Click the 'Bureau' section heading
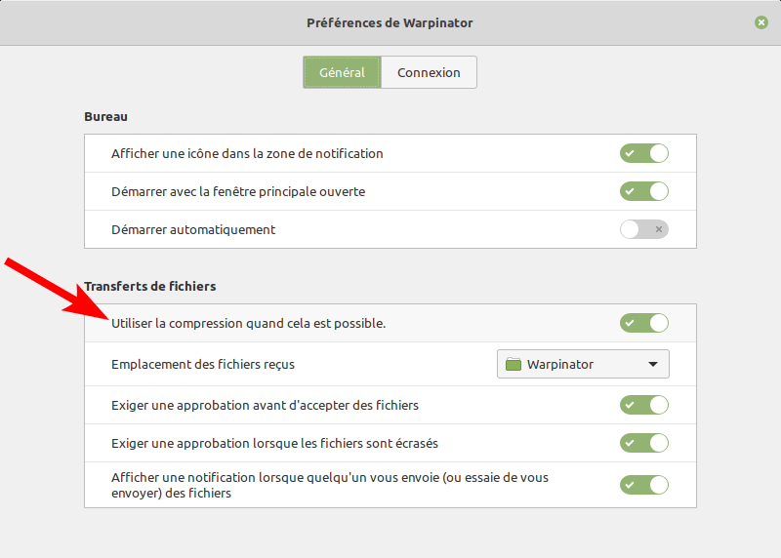 [105, 116]
